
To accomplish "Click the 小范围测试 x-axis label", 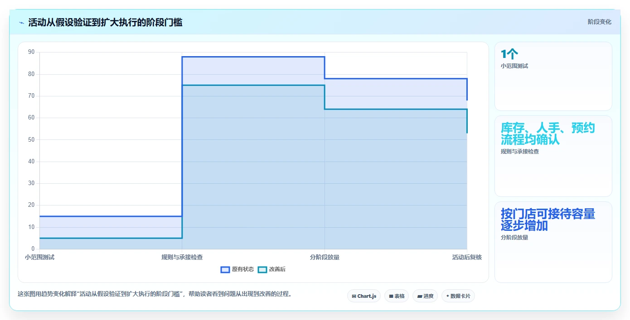I will tap(39, 257).
